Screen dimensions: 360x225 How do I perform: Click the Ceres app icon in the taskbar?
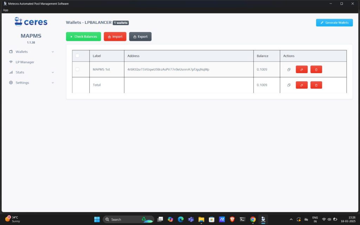coord(263,219)
